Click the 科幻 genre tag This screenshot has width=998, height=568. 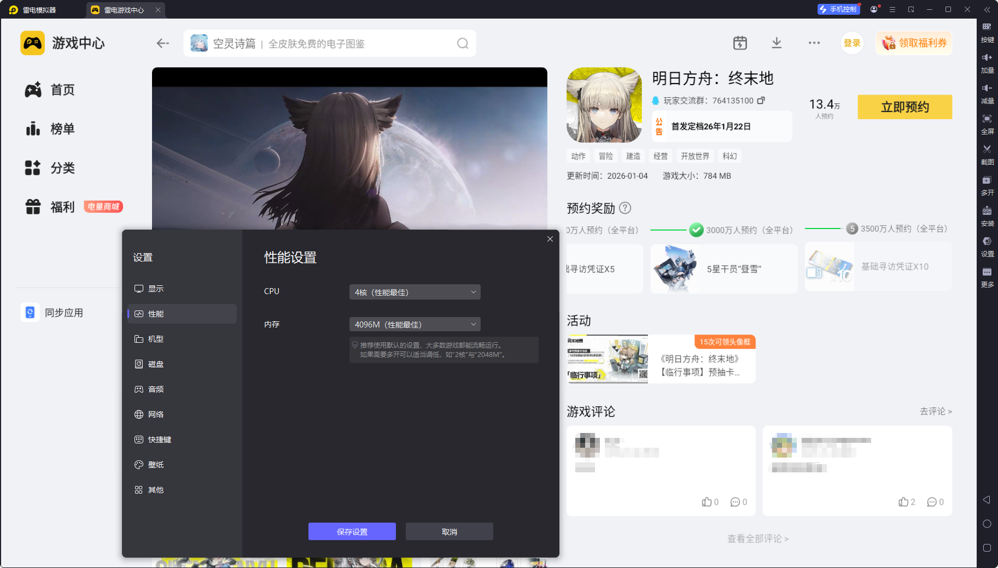click(x=729, y=156)
